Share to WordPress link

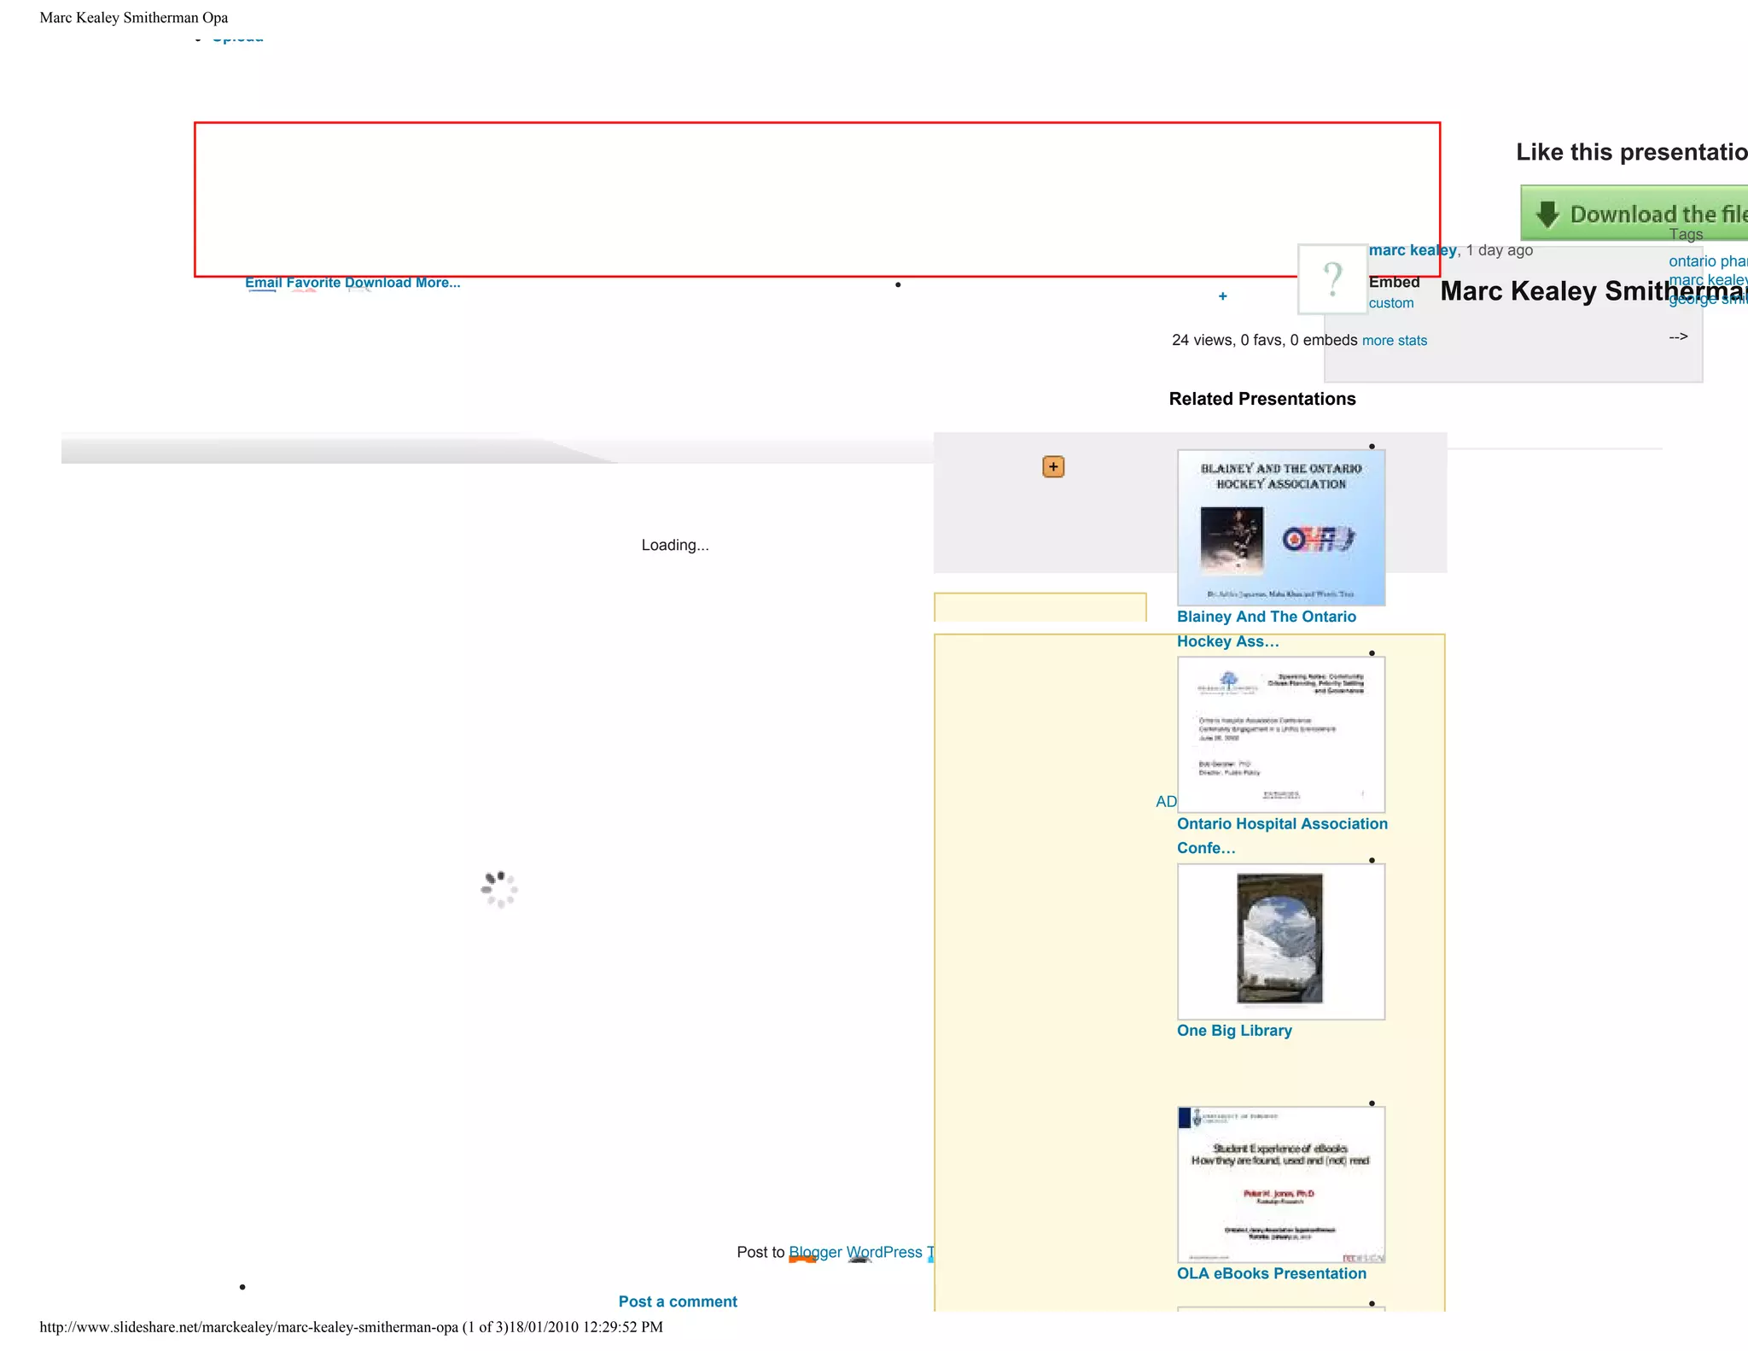pyautogui.click(x=884, y=1252)
